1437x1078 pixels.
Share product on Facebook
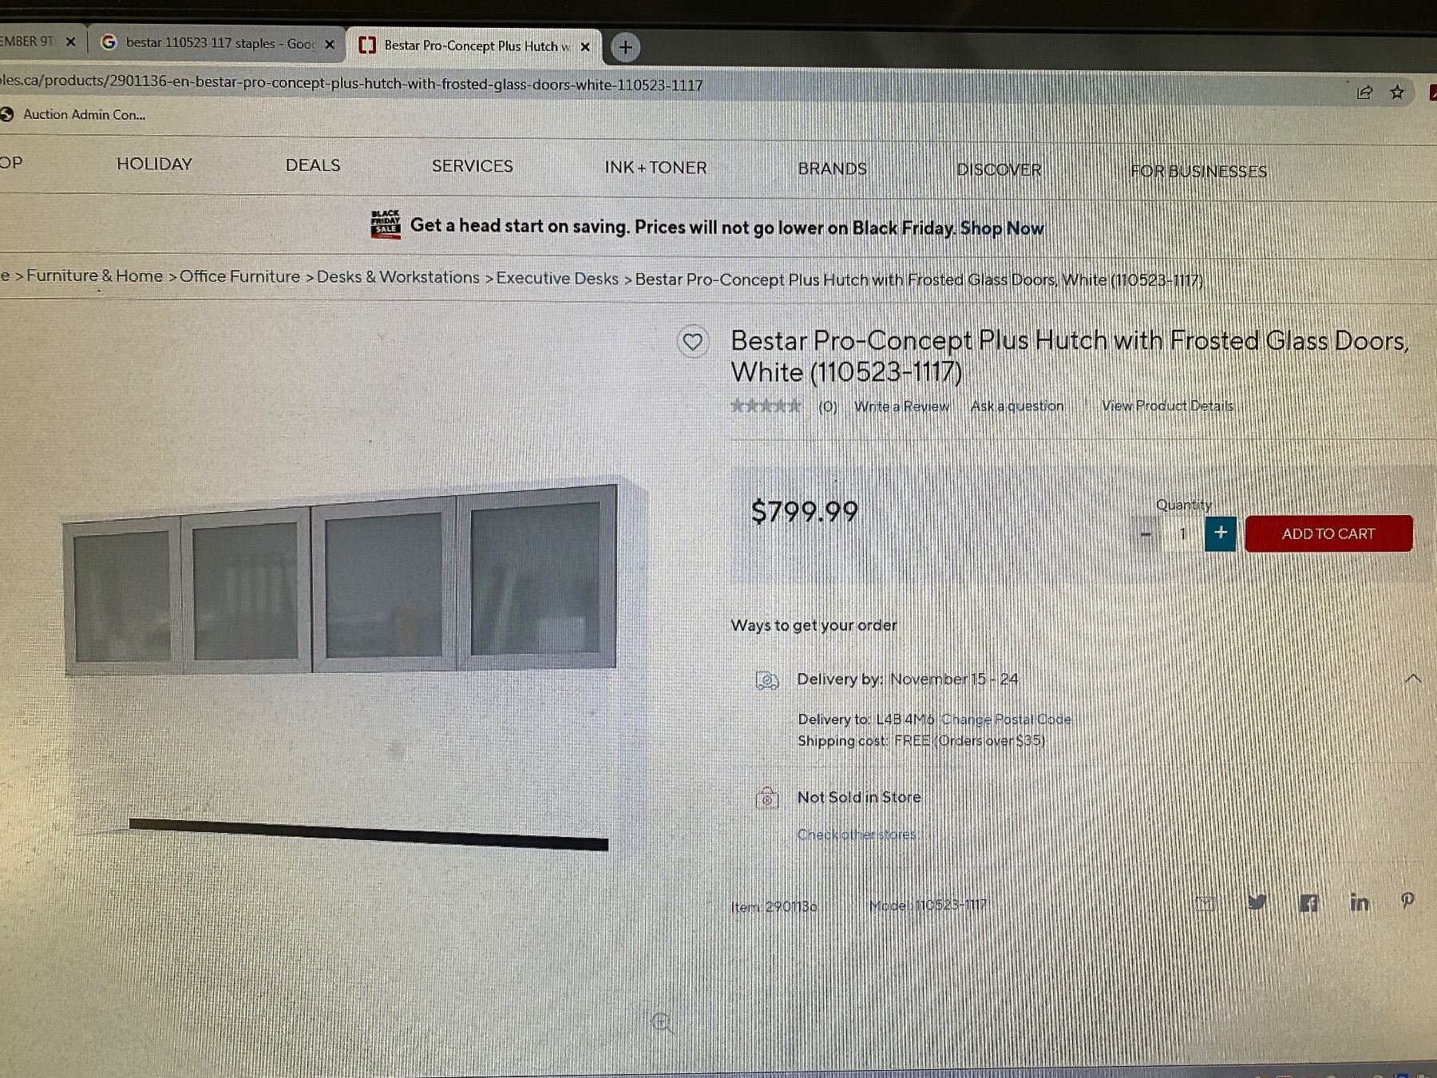1308,903
